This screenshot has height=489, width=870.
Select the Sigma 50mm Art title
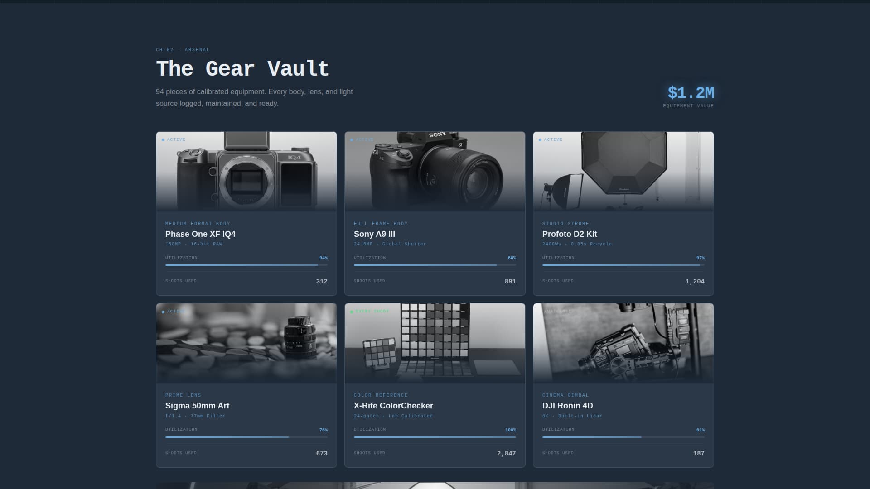point(197,406)
